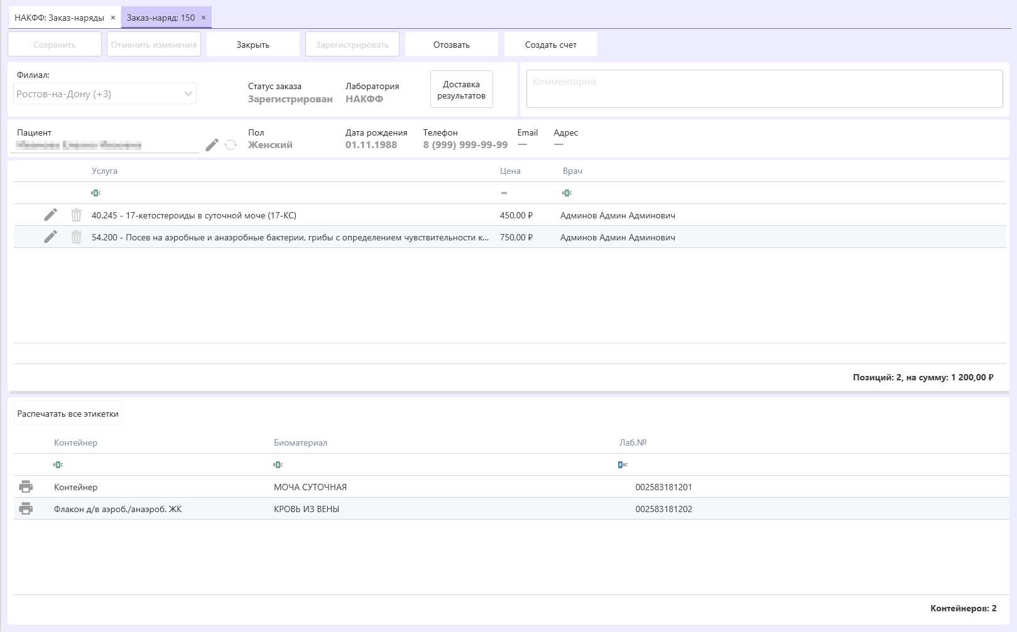1017x632 pixels.
Task: Click phone number 8 (999) 999-99-99
Action: coord(465,144)
